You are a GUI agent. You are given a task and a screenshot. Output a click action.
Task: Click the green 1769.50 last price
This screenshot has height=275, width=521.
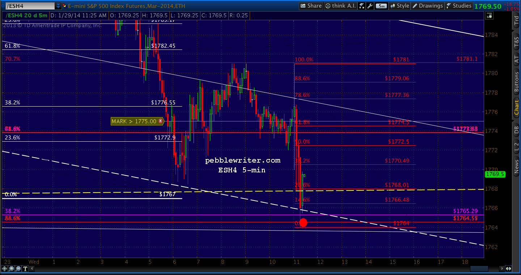487,6
